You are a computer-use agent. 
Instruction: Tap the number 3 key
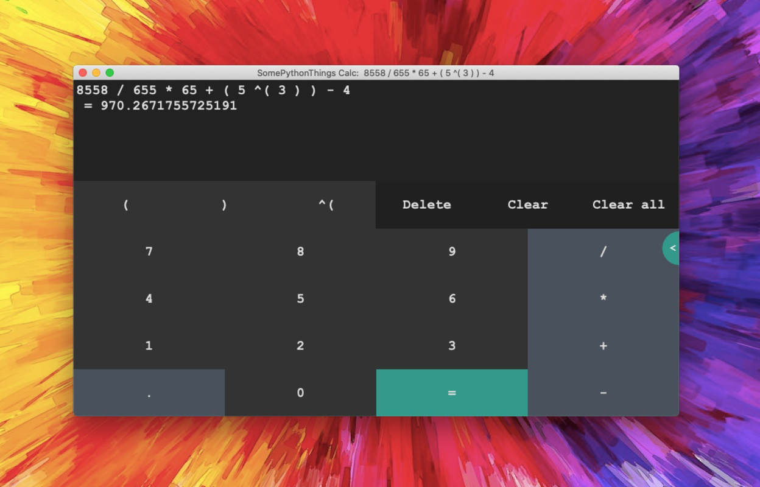click(452, 346)
